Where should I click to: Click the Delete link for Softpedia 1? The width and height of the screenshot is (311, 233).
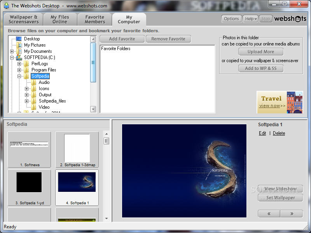point(279,133)
